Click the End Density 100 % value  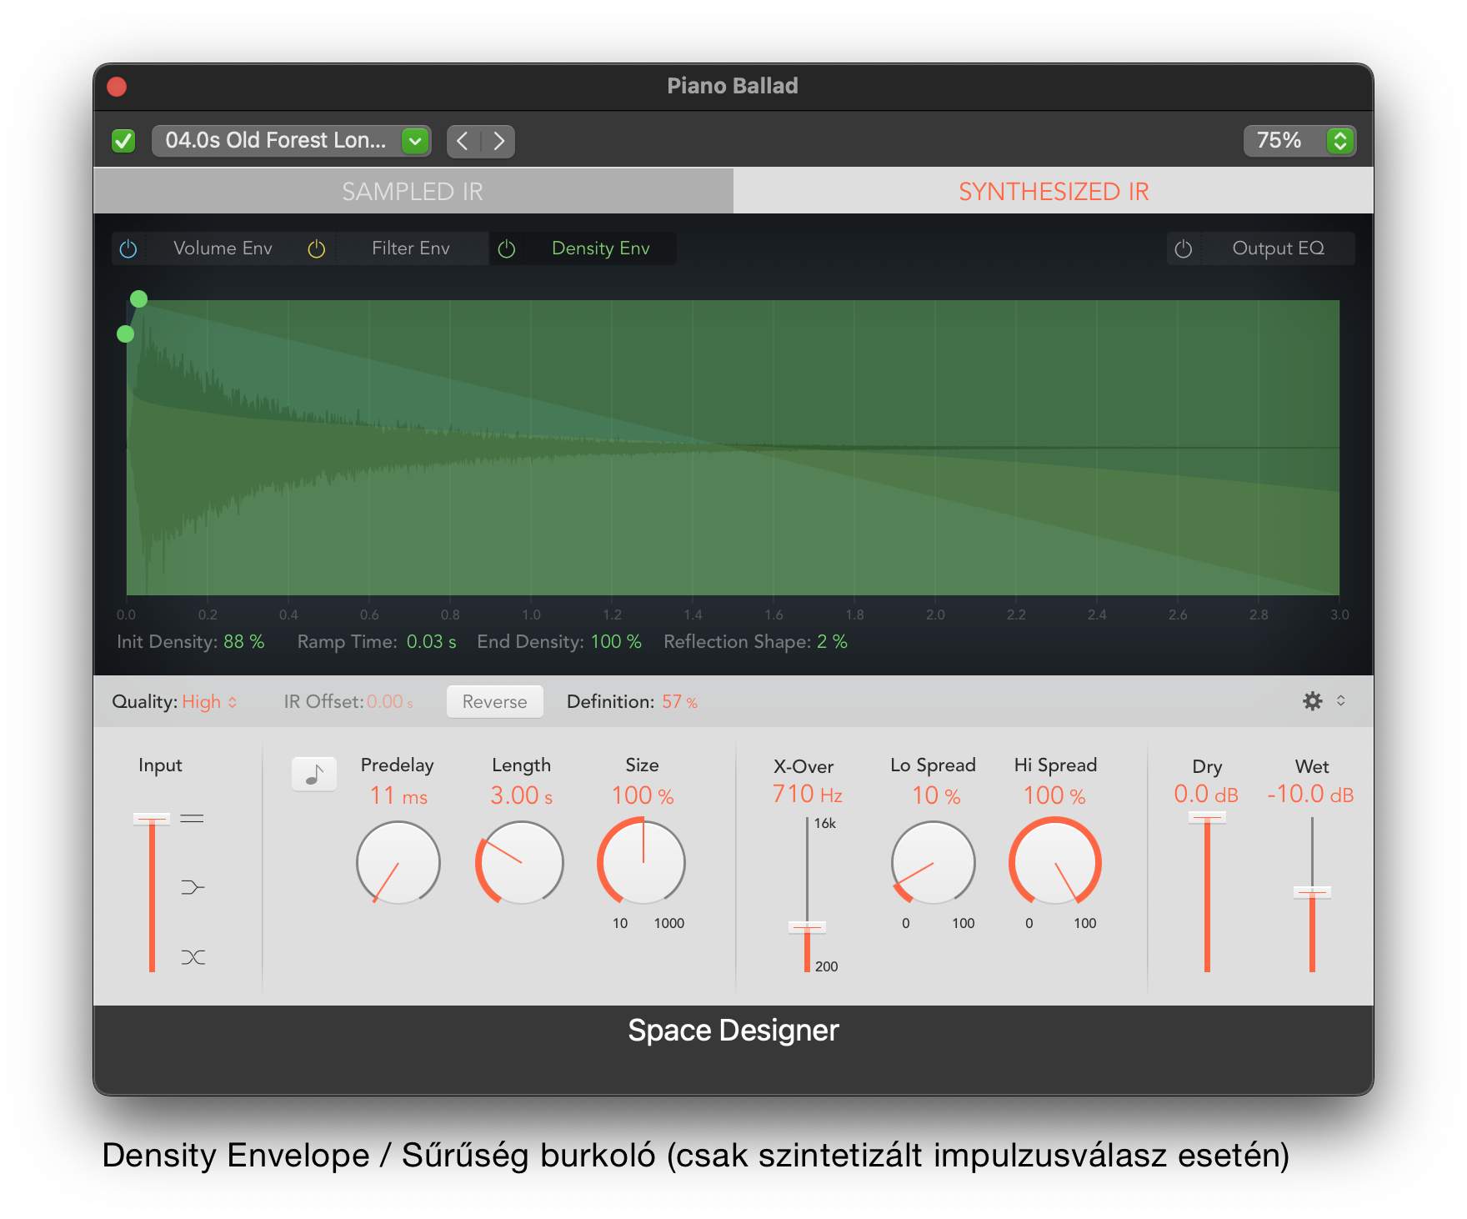point(616,642)
